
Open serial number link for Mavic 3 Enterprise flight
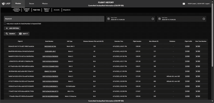click(50, 96)
